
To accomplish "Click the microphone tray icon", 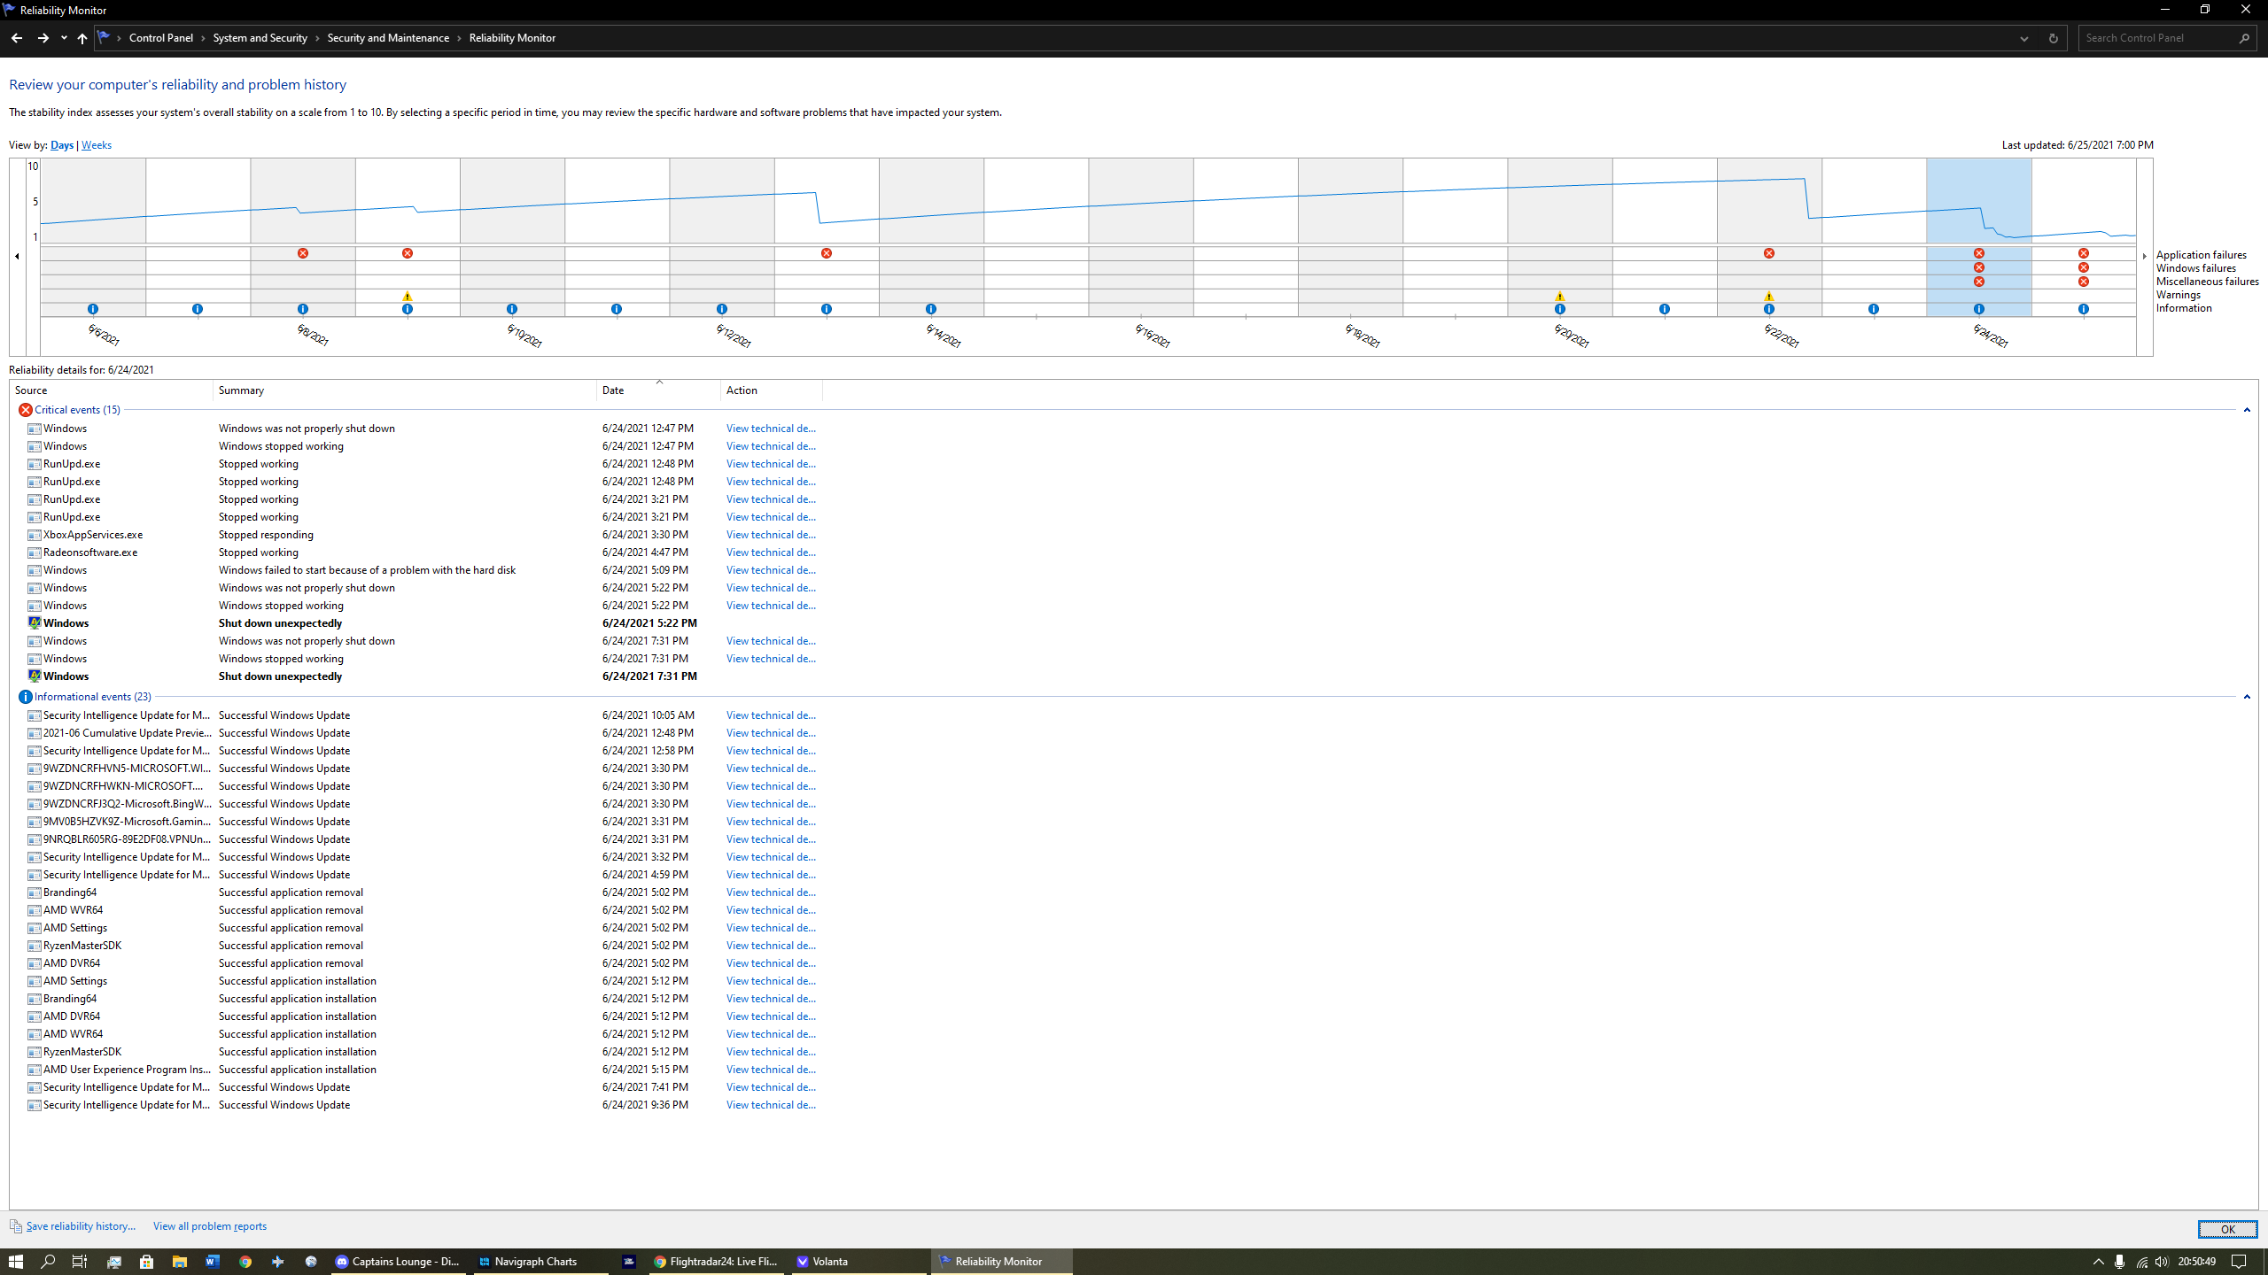I will pyautogui.click(x=2119, y=1262).
